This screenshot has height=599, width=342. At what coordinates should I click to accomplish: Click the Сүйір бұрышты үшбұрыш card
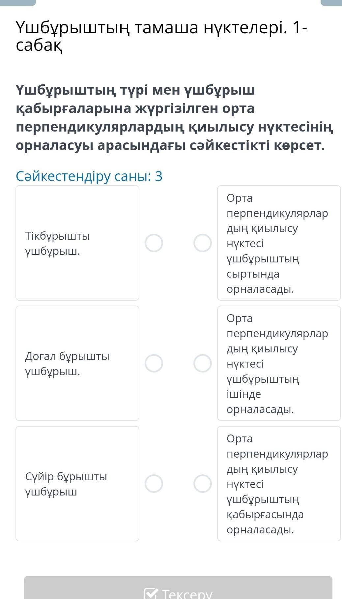pyautogui.click(x=77, y=484)
